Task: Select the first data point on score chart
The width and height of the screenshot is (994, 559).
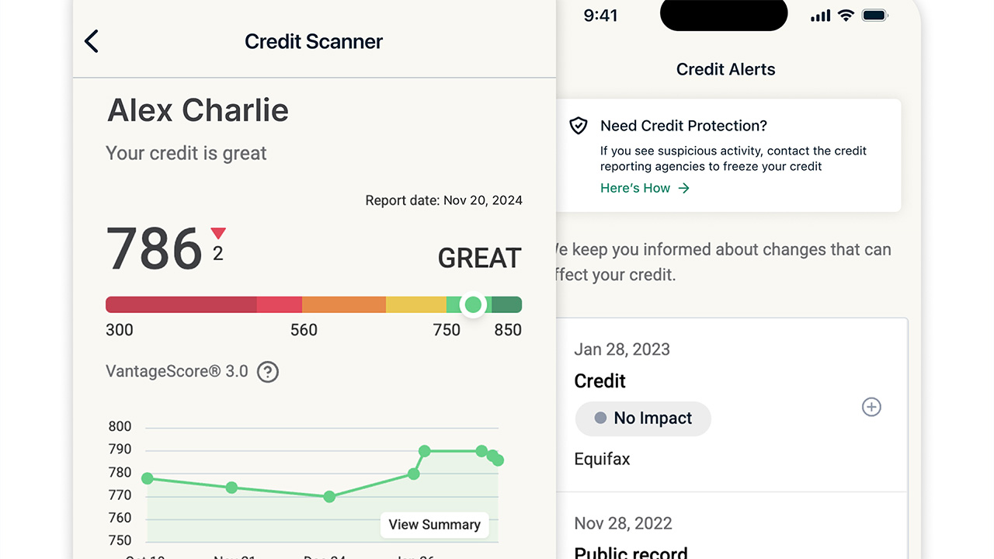Action: click(148, 478)
